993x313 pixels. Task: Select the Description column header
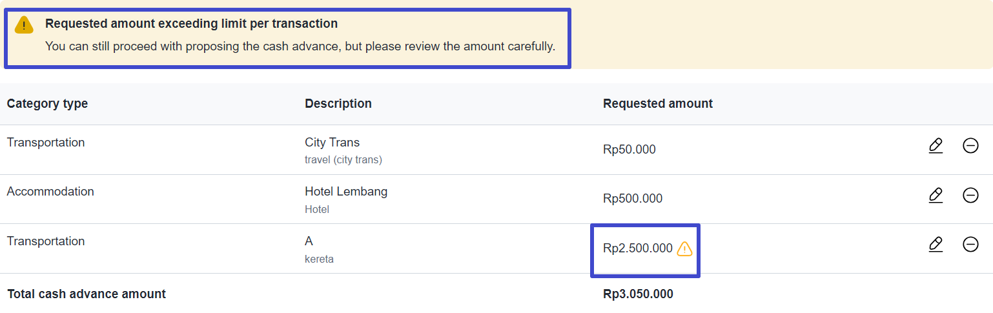[338, 104]
